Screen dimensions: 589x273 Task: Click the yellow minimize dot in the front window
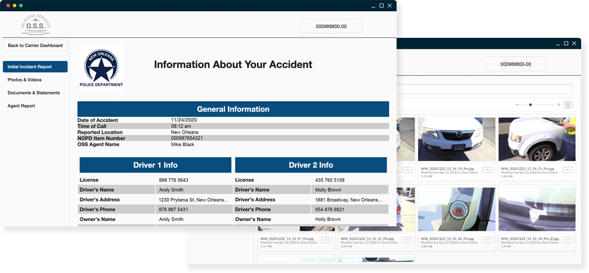[x=14, y=5]
